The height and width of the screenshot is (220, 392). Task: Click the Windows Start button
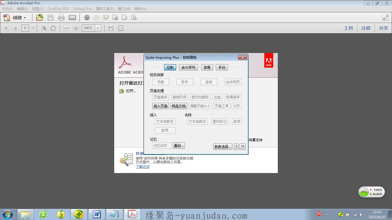7,214
